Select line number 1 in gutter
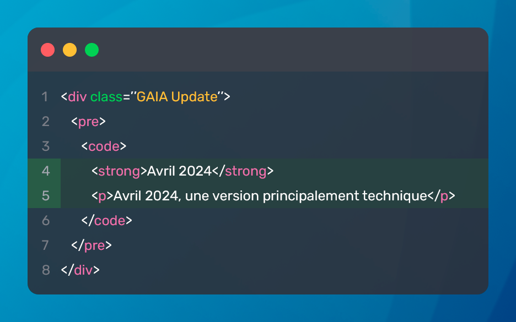516x322 pixels. pyautogui.click(x=45, y=97)
